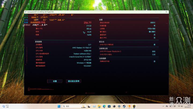The width and height of the screenshot is (193, 109).
Task: Open the Windows Start menu
Action: (59, 106)
